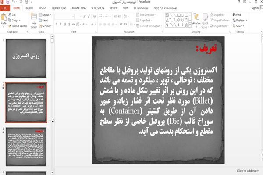This screenshot has height=175, width=263.
Task: Collapse the ribbon with the chevron
Action: [x=261, y=32]
